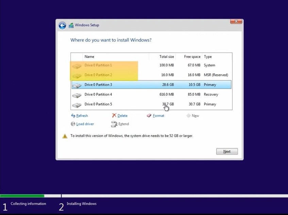Click the drive icon for Partition 1
The width and height of the screenshot is (288, 215).
coord(77,66)
